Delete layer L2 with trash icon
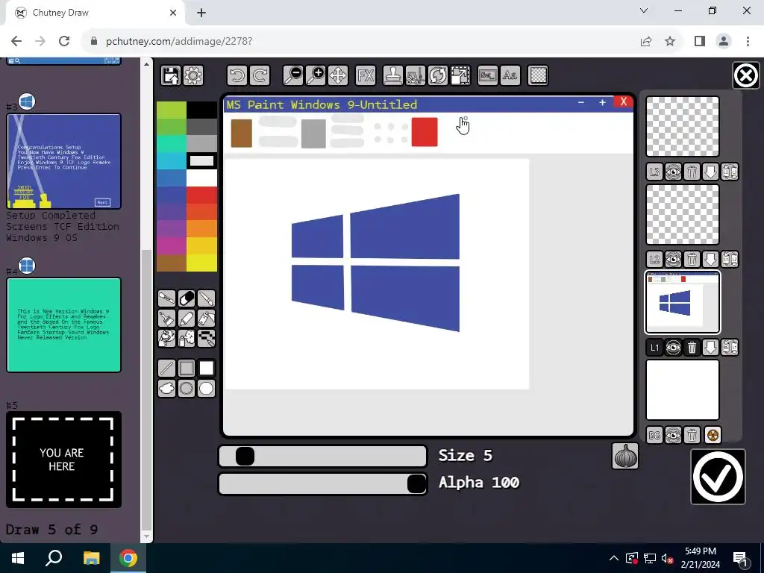The height and width of the screenshot is (573, 764). [x=692, y=259]
